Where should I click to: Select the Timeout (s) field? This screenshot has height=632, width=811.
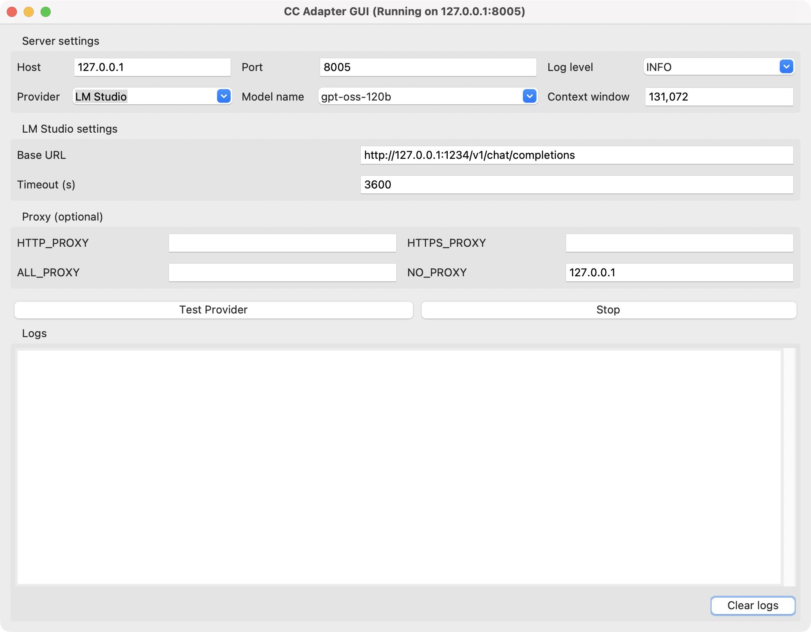pos(576,185)
